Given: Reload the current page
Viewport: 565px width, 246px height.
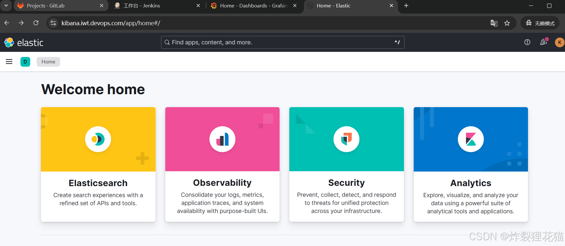Looking at the screenshot, I should pyautogui.click(x=36, y=23).
